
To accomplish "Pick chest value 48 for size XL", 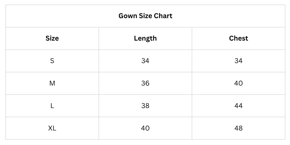I will [x=239, y=128].
